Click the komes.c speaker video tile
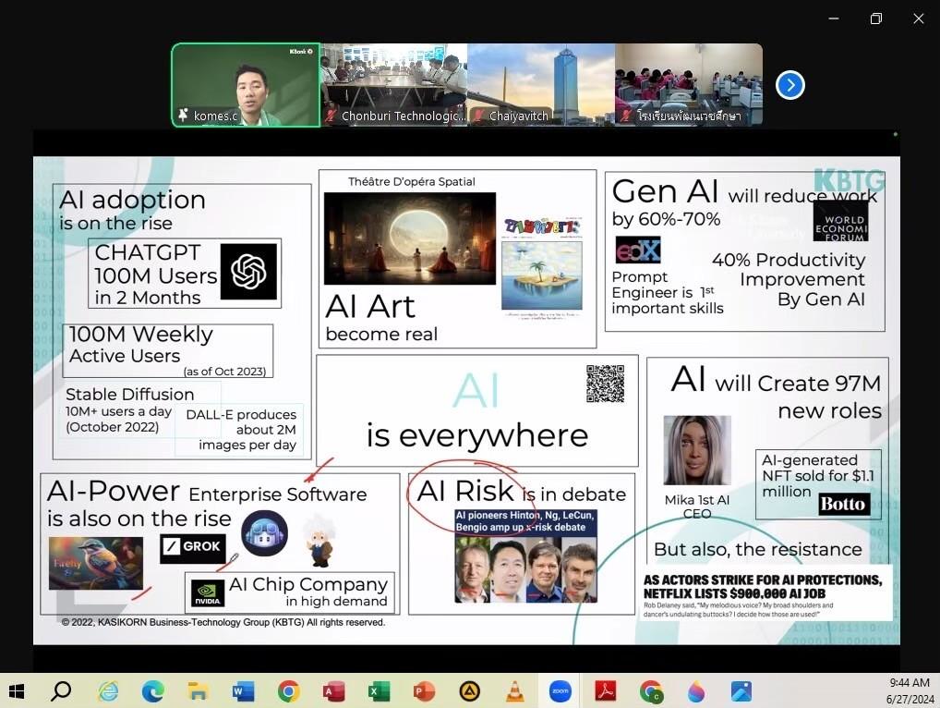 [x=246, y=84]
